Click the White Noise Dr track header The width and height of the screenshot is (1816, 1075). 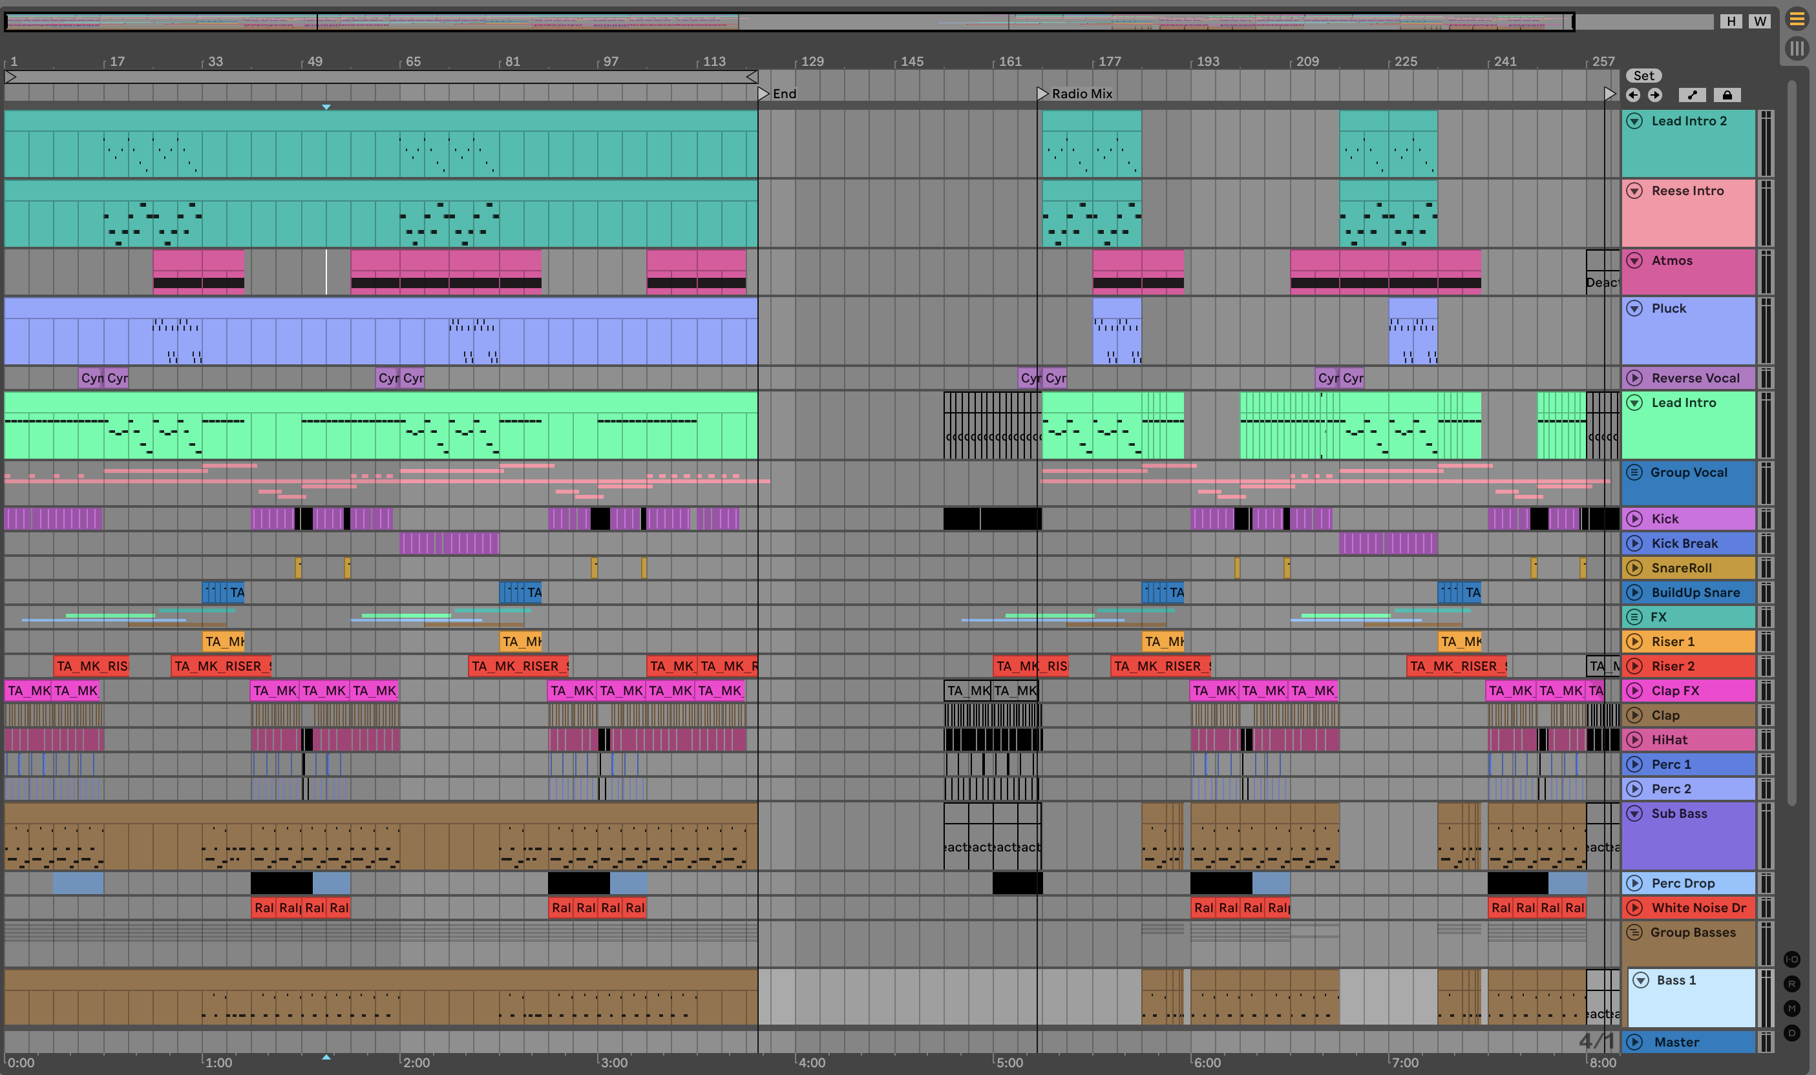pyautogui.click(x=1698, y=908)
